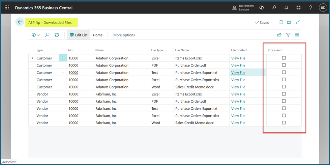Click the File Name column header
This screenshot has height=165, width=330.
point(182,50)
